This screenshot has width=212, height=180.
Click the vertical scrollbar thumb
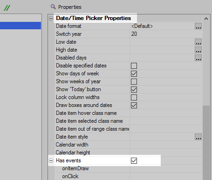coord(206,143)
